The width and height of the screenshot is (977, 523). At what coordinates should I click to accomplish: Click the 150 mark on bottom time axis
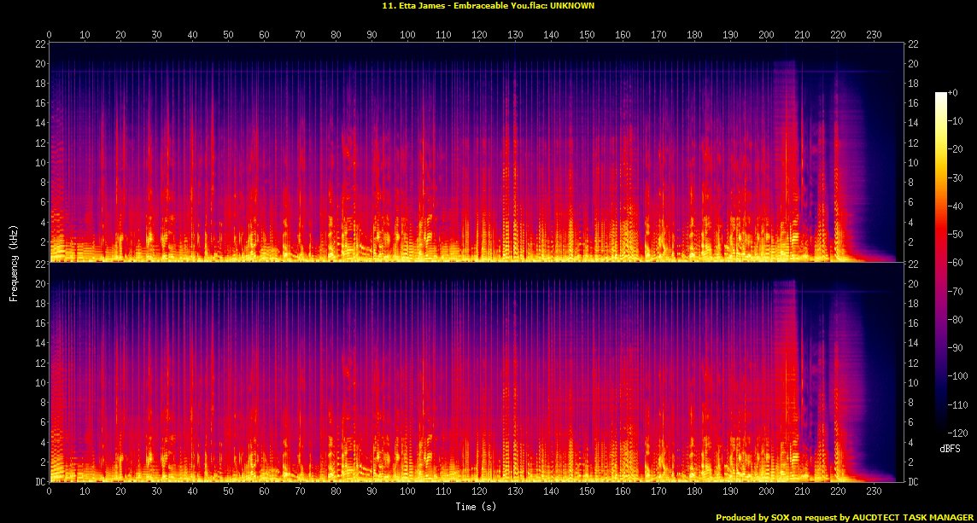coord(586,492)
